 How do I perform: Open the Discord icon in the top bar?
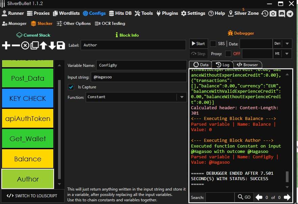tap(281, 13)
